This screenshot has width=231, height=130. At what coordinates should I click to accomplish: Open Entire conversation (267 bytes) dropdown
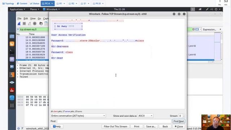[78, 116]
